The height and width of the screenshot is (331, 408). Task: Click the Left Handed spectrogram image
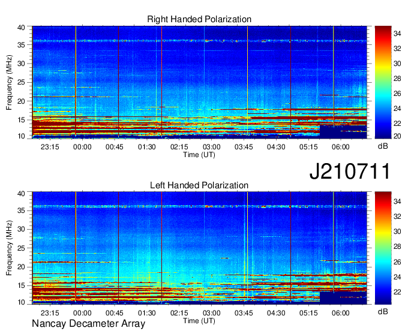click(x=200, y=248)
